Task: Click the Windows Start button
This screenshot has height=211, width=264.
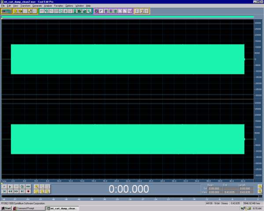Action: pos(6,208)
